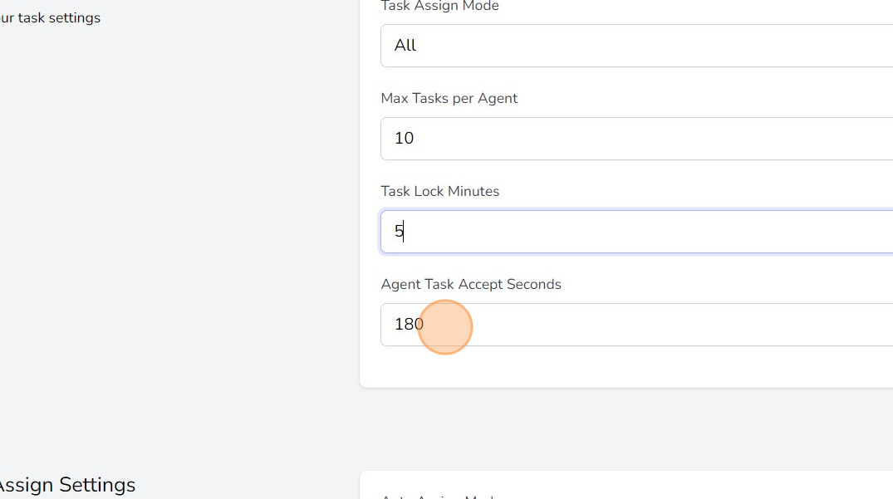Edit the value 10 for max tasks
This screenshot has width=893, height=499.
(404, 139)
